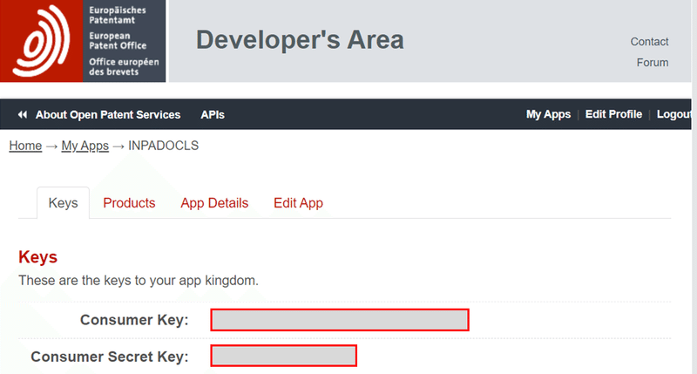Open the APIs menu item
The width and height of the screenshot is (697, 374).
pyautogui.click(x=213, y=115)
